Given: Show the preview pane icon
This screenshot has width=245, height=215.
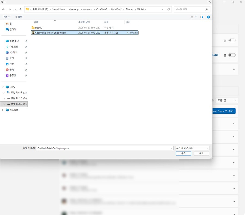Looking at the screenshot, I should [x=202, y=17].
